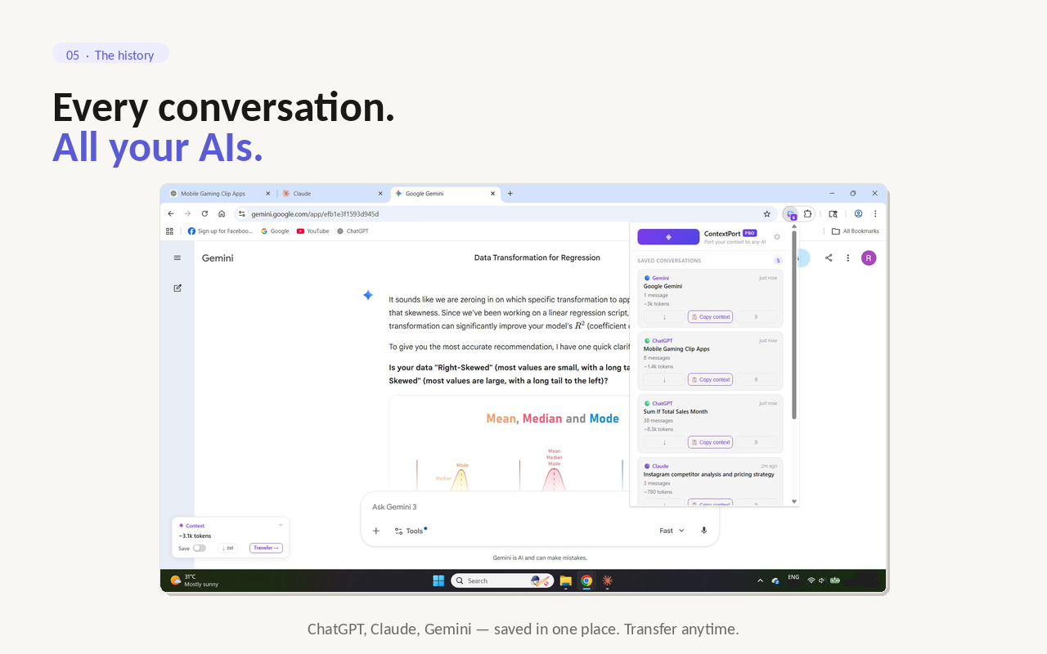
Task: Click the microphone voice input icon
Action: point(704,531)
